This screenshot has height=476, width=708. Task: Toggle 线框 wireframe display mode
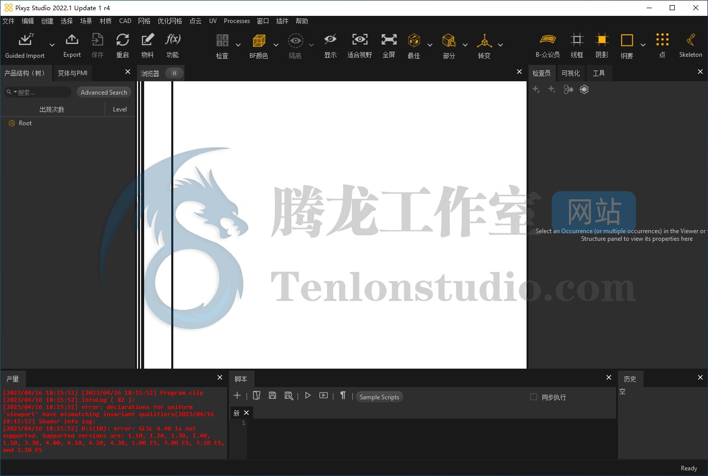[x=577, y=39]
